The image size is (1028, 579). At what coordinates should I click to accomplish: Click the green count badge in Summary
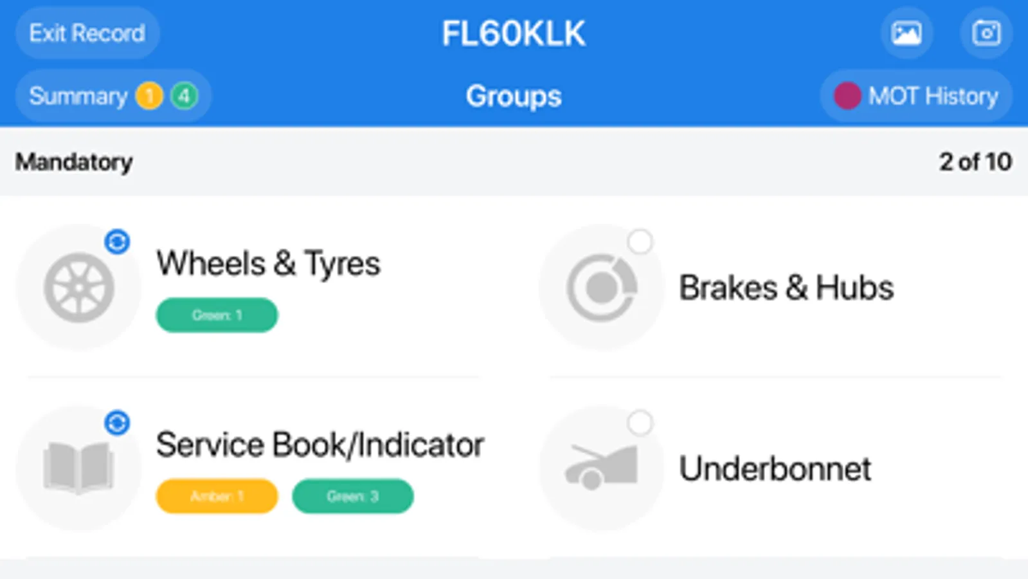click(x=185, y=96)
